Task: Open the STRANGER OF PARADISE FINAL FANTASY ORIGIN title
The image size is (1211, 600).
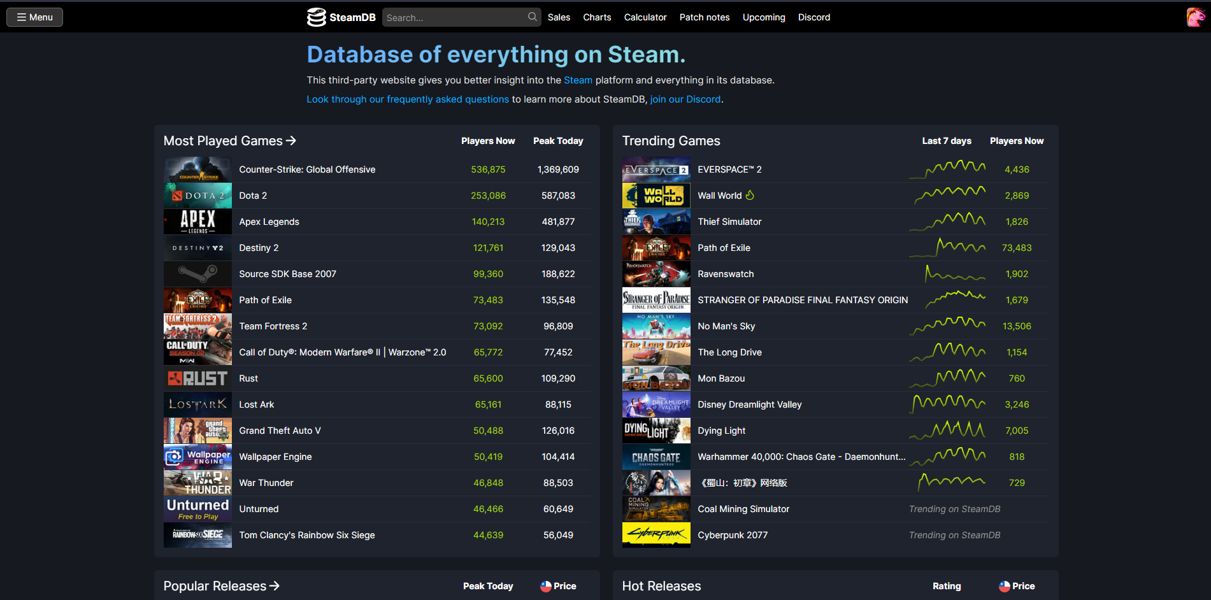Action: pos(803,300)
